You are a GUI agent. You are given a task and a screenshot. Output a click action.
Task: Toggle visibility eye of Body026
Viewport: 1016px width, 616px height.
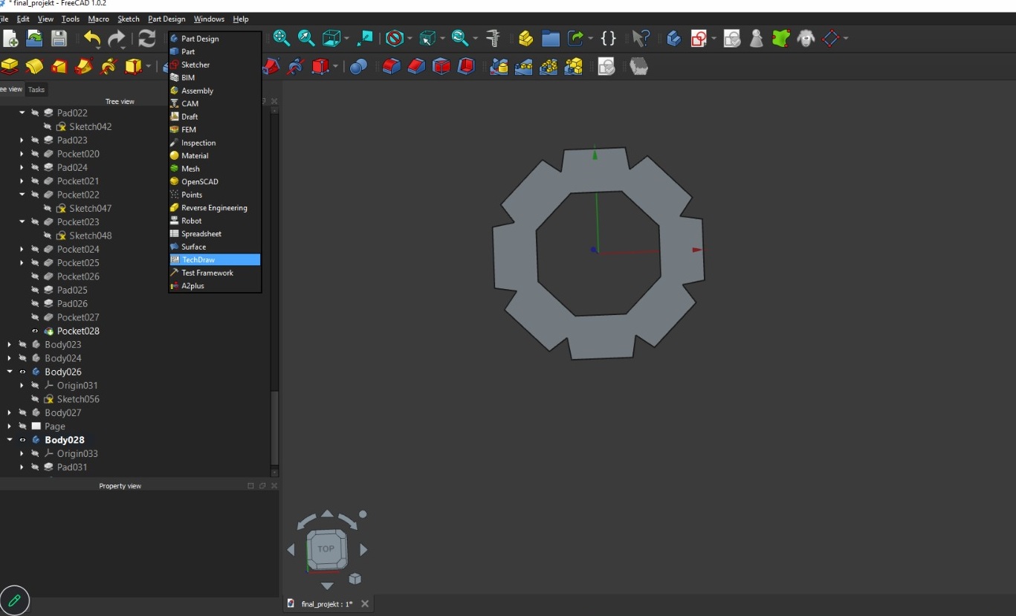(22, 372)
